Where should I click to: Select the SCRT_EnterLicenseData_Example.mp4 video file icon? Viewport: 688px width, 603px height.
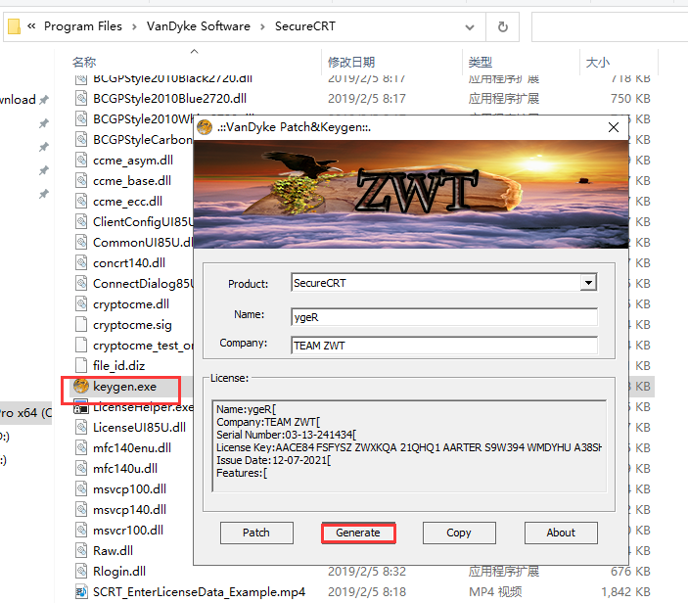tap(81, 592)
